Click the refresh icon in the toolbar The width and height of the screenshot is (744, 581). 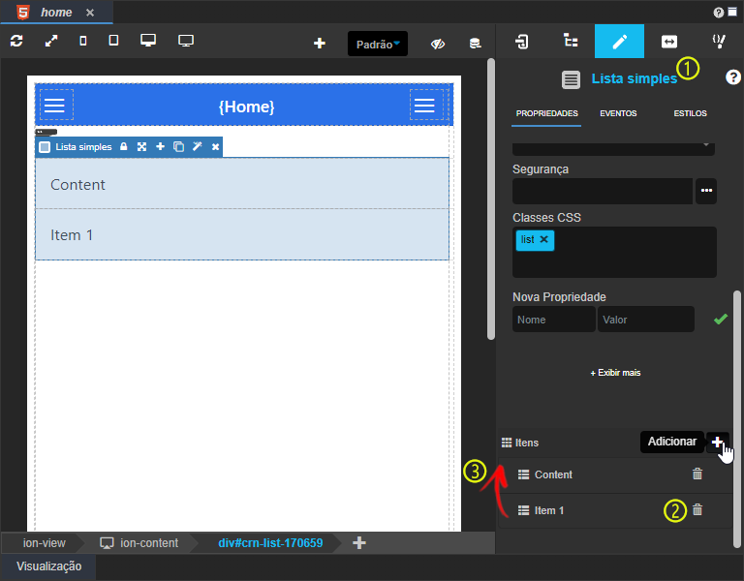click(x=16, y=41)
